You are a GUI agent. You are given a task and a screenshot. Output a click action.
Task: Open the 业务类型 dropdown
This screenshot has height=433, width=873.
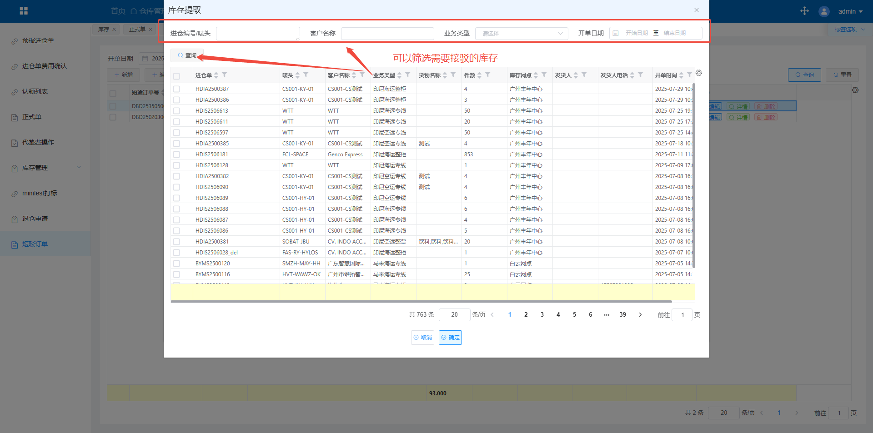521,33
